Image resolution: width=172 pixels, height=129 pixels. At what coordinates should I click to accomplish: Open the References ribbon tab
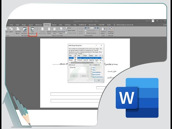click(39, 25)
